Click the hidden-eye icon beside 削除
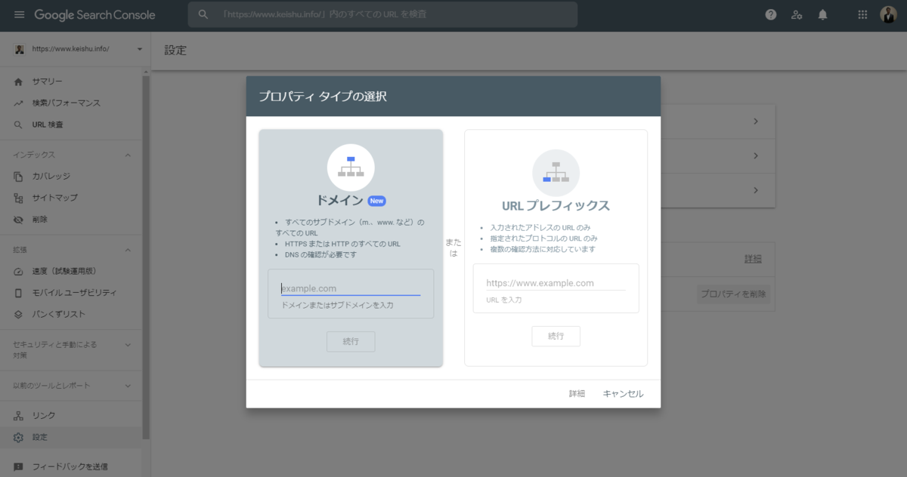Image resolution: width=907 pixels, height=477 pixels. (x=19, y=220)
